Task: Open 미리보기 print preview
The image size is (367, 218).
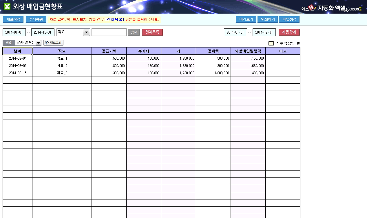Action: click(246, 19)
